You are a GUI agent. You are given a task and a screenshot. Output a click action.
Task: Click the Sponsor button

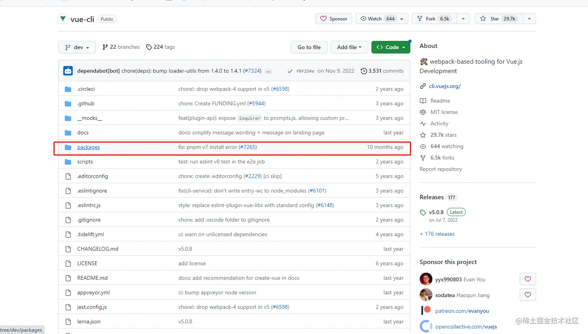[334, 19]
